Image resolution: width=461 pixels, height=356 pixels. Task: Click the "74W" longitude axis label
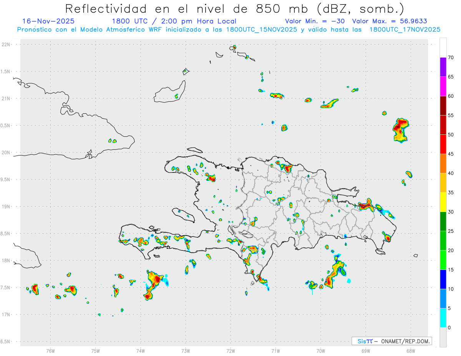(141, 351)
